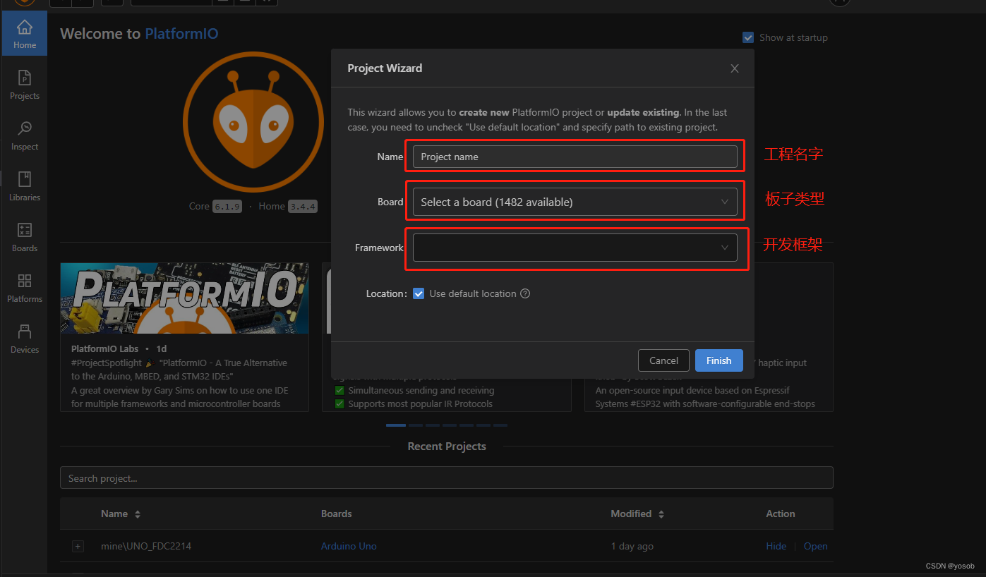
Task: Open the Platforms page in sidebar
Action: 24,288
